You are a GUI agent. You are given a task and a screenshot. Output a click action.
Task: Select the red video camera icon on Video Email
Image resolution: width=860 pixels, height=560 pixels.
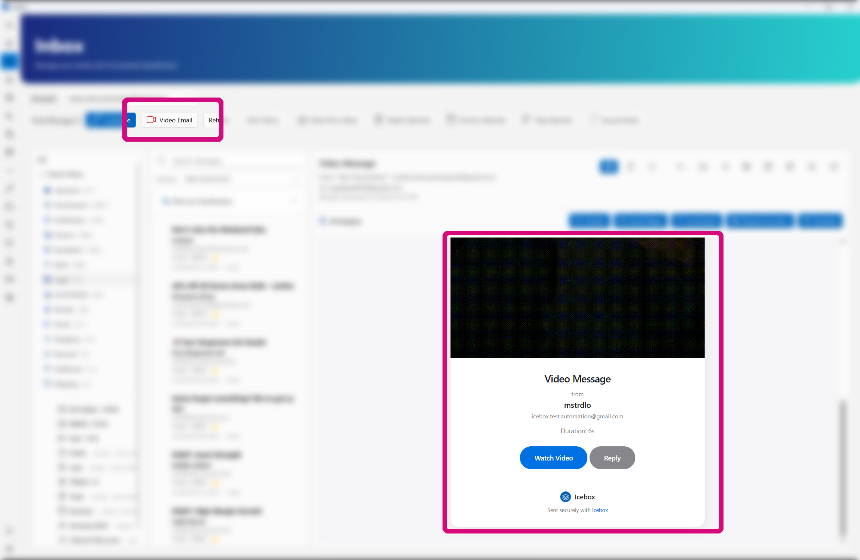click(151, 120)
